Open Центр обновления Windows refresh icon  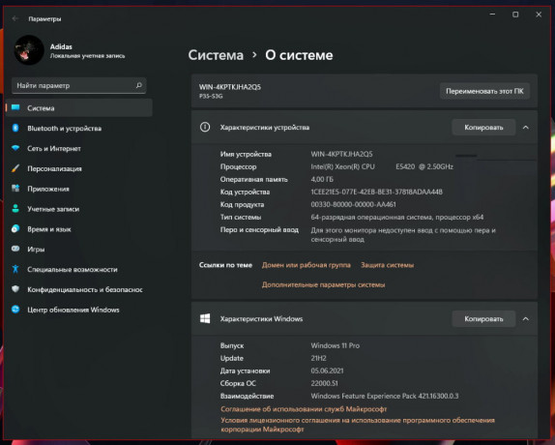[x=15, y=310]
